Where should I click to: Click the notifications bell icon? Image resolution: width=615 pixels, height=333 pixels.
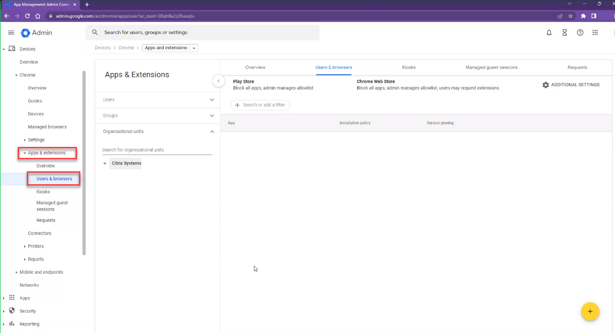(x=549, y=33)
